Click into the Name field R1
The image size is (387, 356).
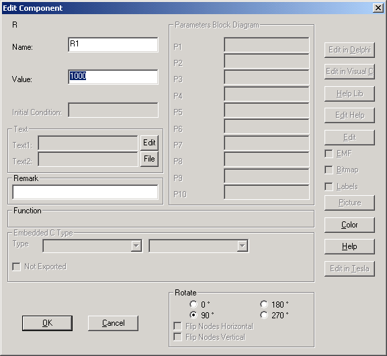113,44
